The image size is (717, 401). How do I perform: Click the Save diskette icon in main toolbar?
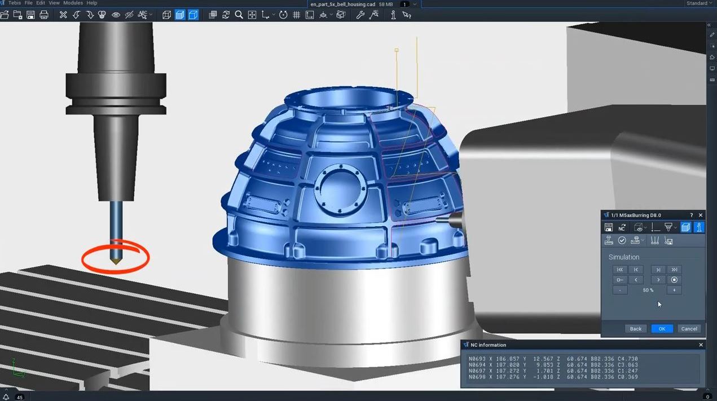click(30, 15)
